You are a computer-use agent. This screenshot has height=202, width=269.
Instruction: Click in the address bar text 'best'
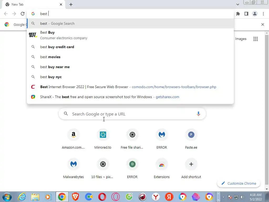(44, 14)
